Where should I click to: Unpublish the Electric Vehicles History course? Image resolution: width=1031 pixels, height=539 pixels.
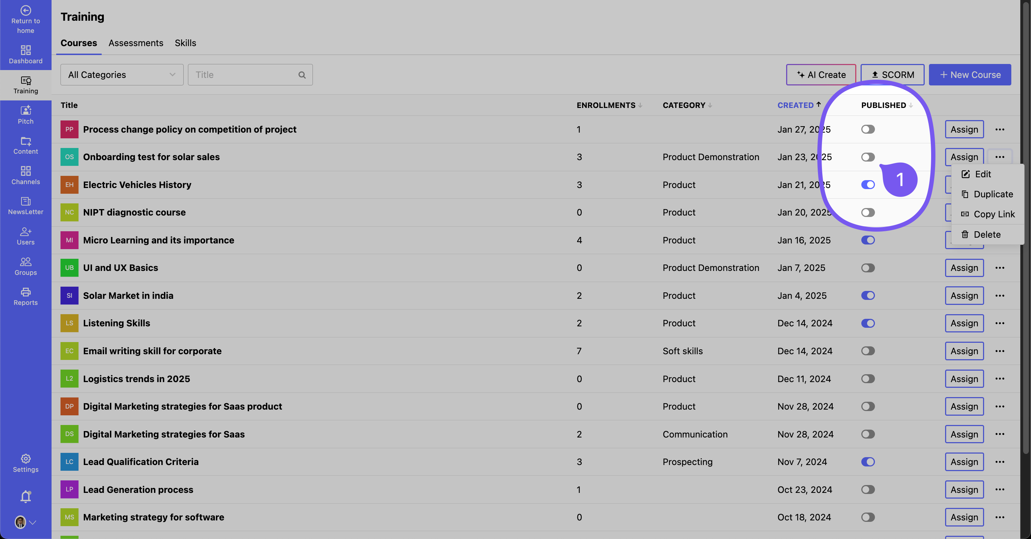tap(868, 184)
